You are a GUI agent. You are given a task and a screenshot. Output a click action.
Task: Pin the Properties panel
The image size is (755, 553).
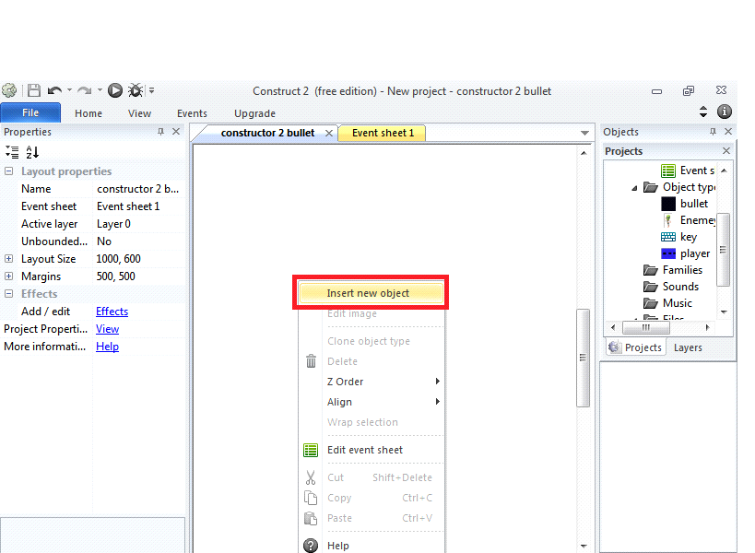click(161, 131)
